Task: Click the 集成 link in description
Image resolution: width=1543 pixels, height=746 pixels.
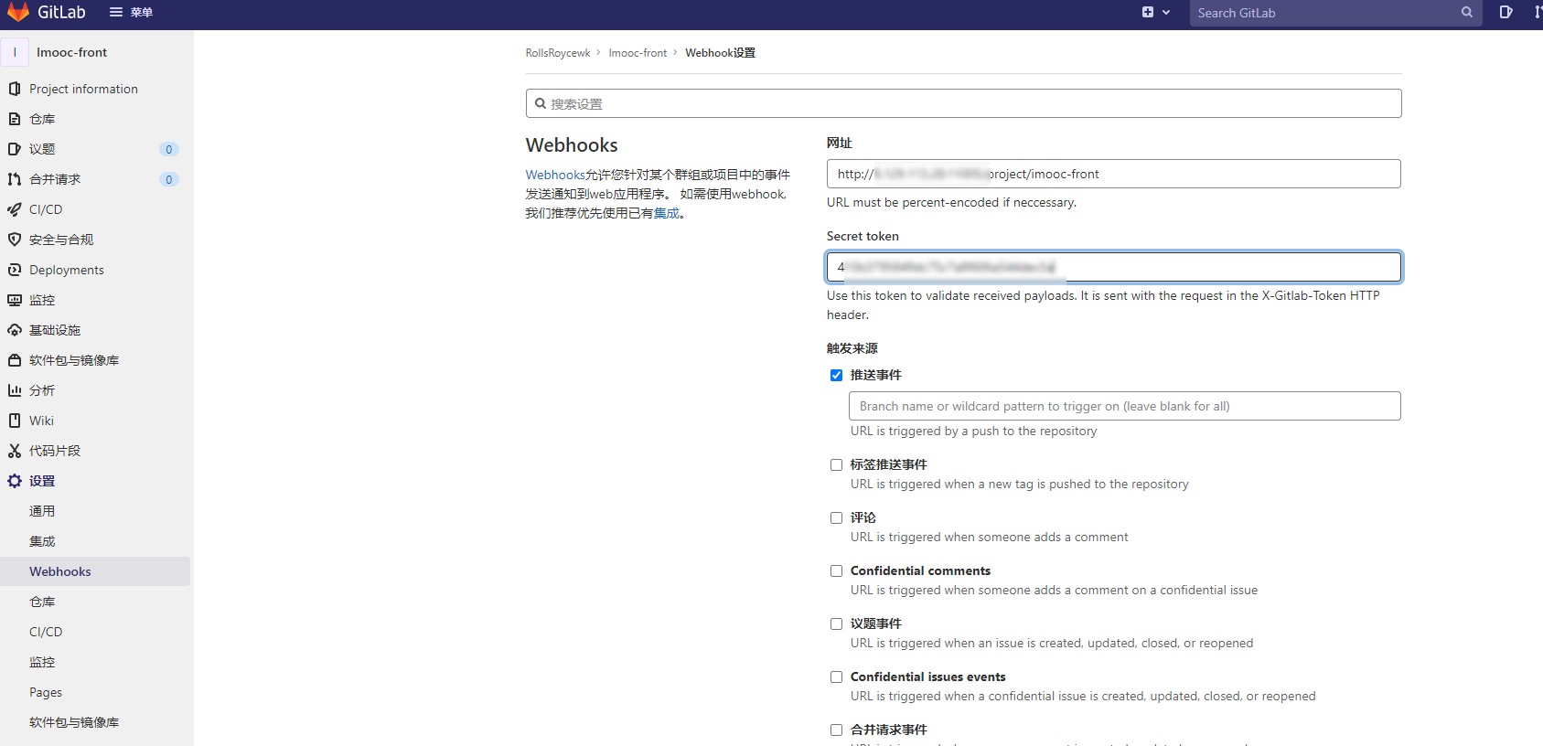Action: click(666, 213)
